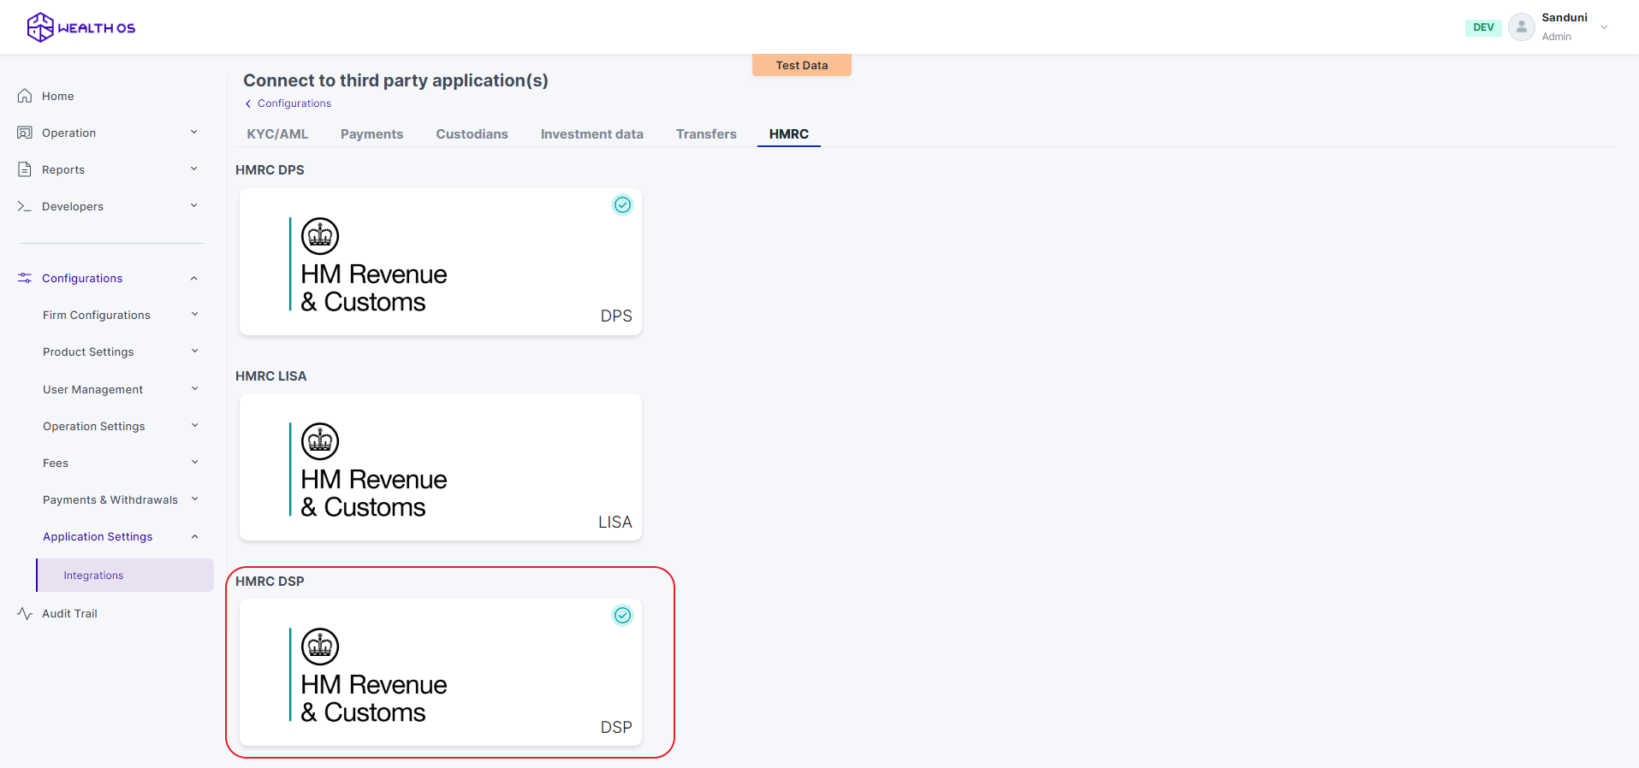Click the Developers terminal icon
1639x768 pixels.
25,206
